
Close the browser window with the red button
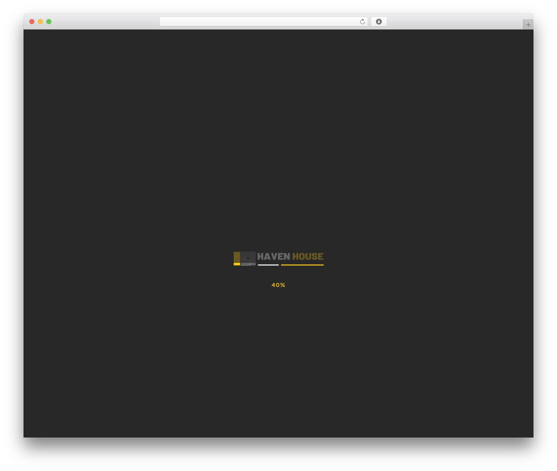pyautogui.click(x=32, y=22)
